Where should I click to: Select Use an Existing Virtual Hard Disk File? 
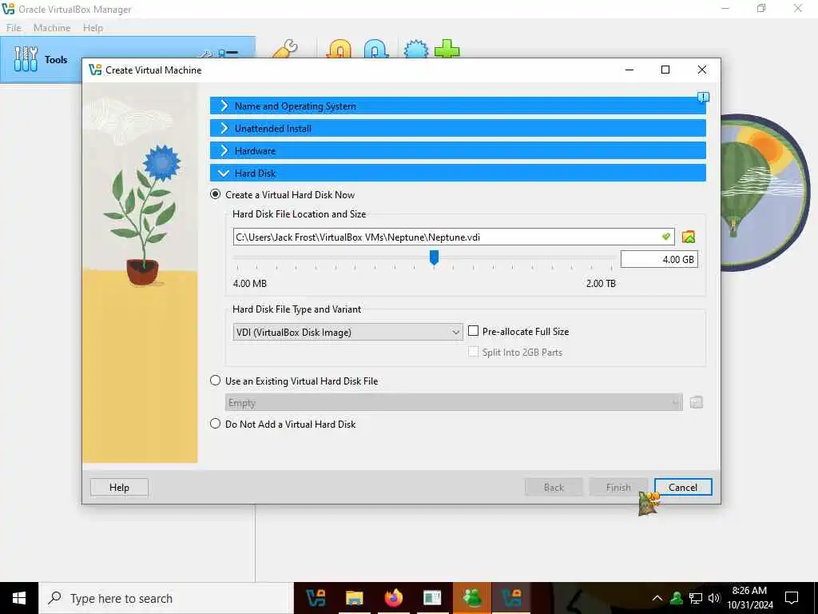pyautogui.click(x=215, y=381)
